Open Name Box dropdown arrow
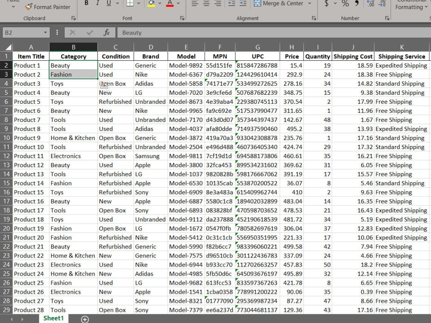 click(x=45, y=33)
